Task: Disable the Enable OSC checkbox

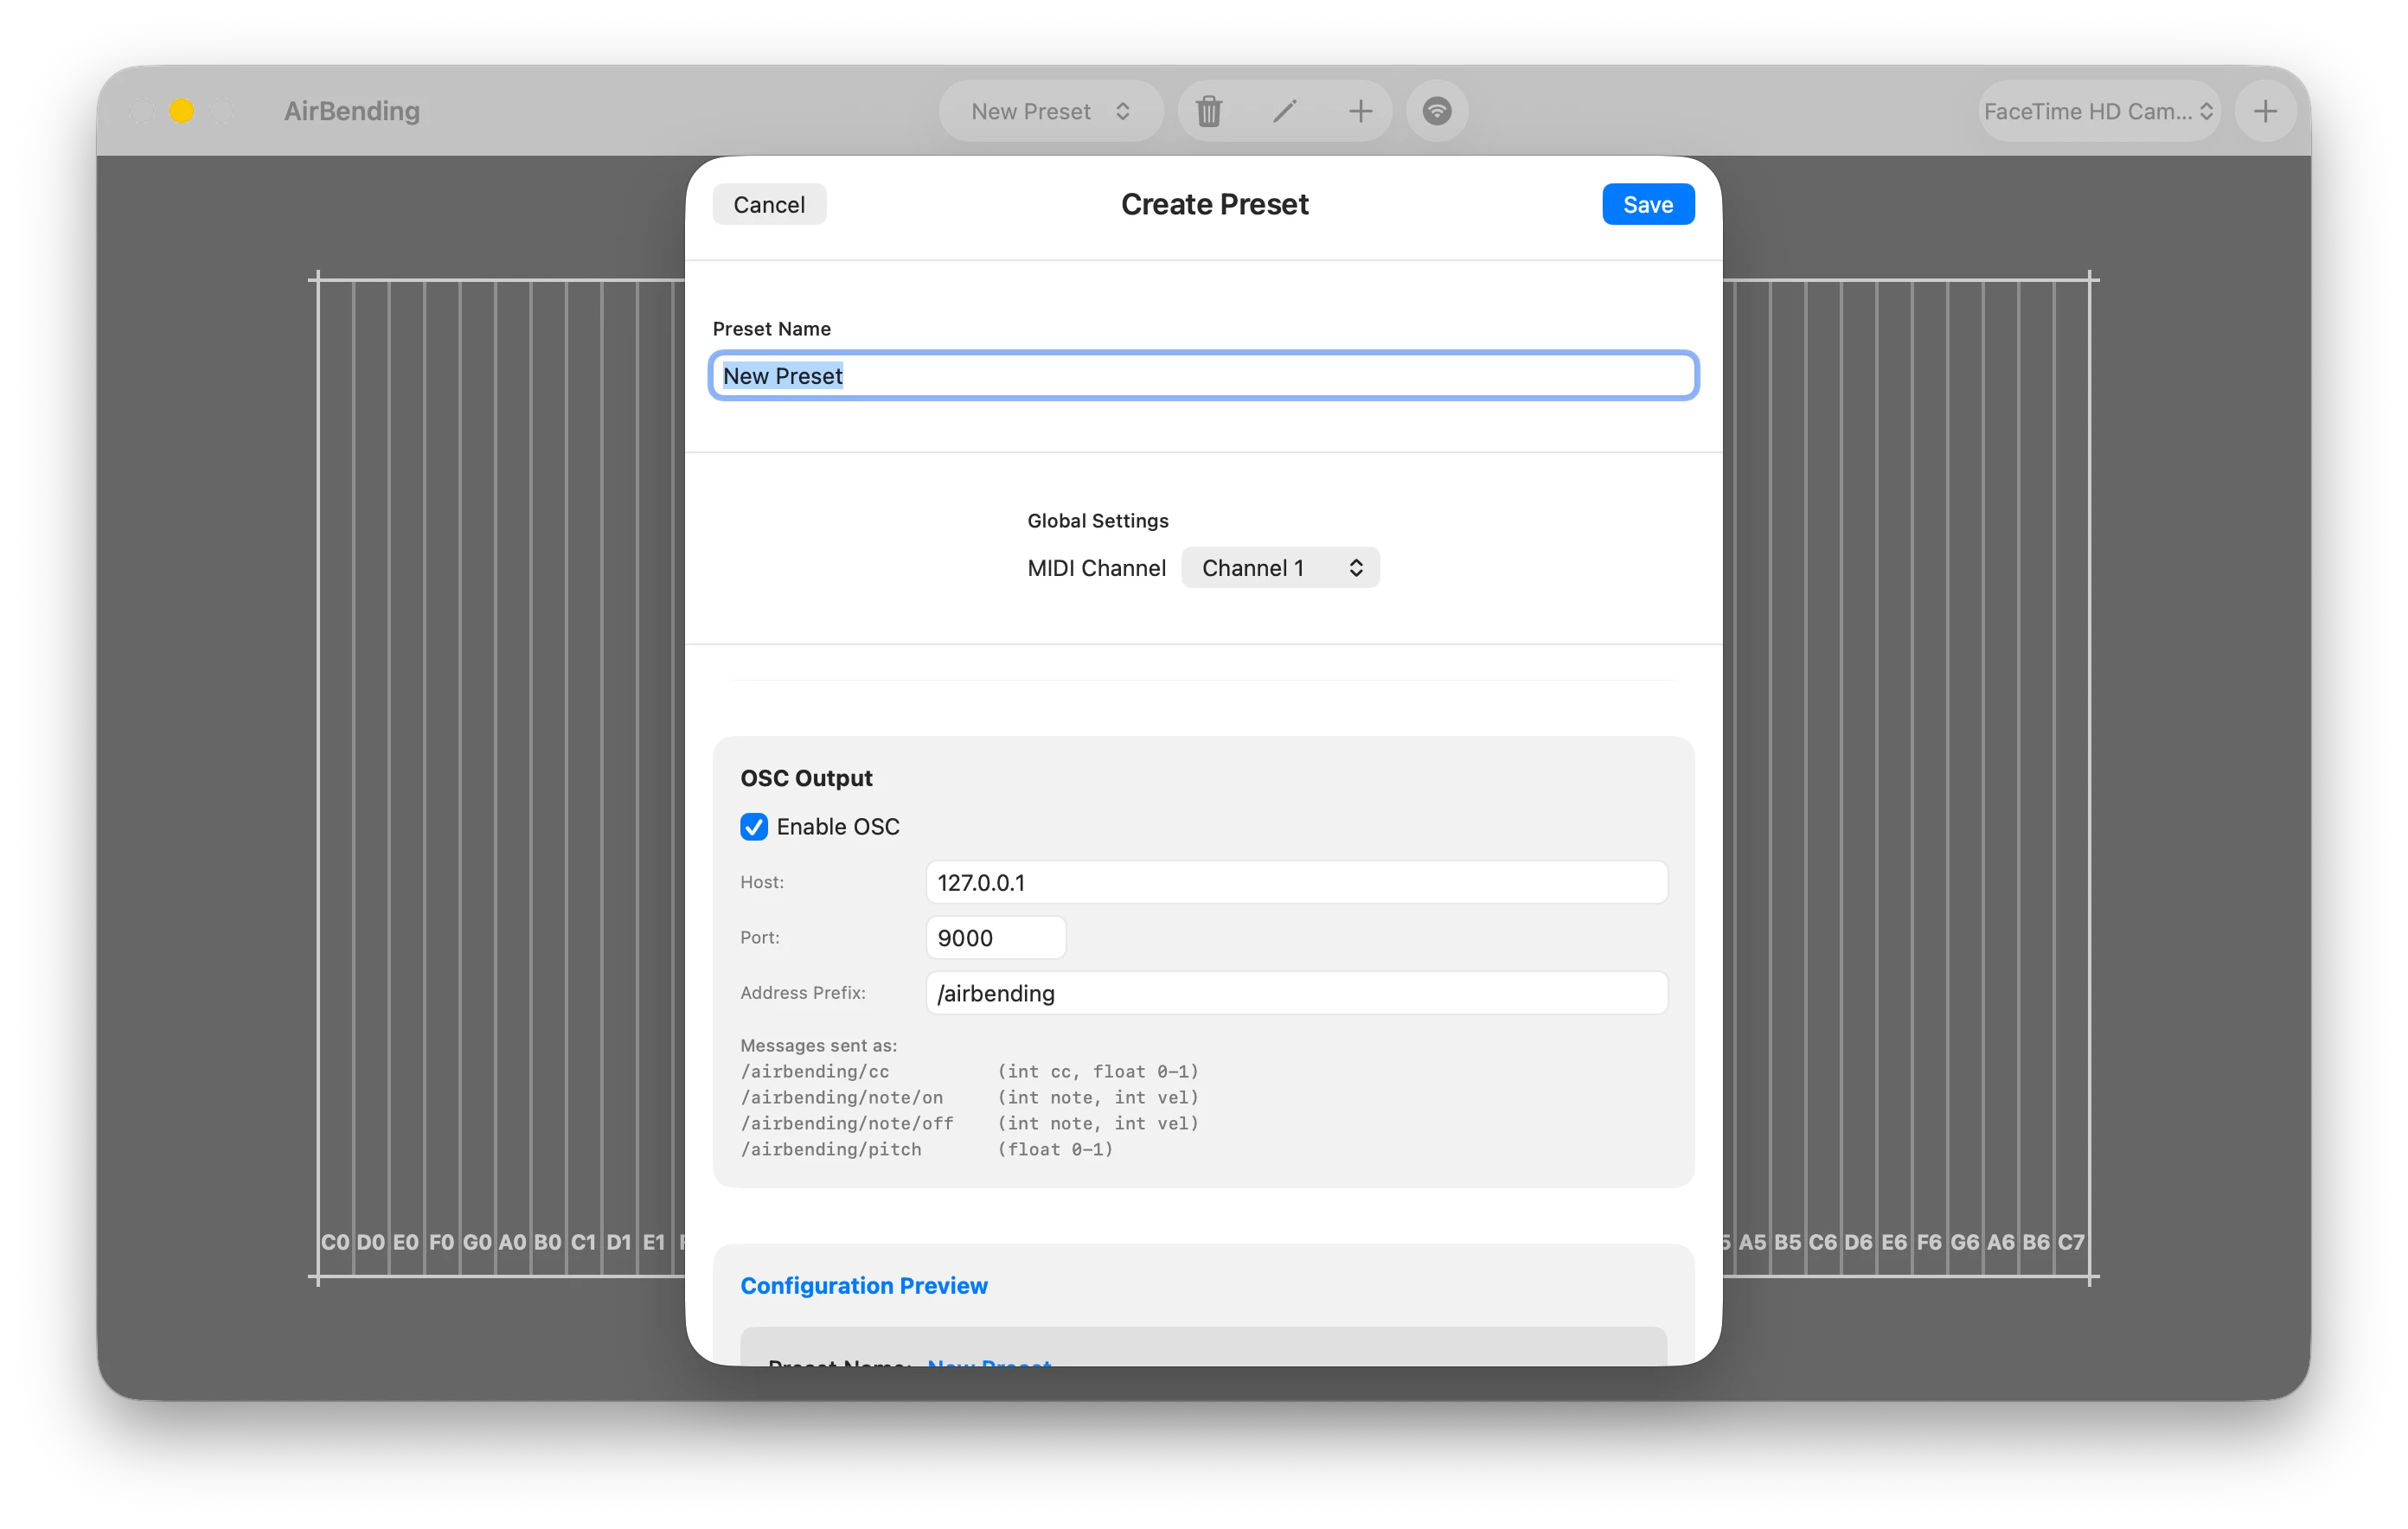Action: click(x=753, y=827)
